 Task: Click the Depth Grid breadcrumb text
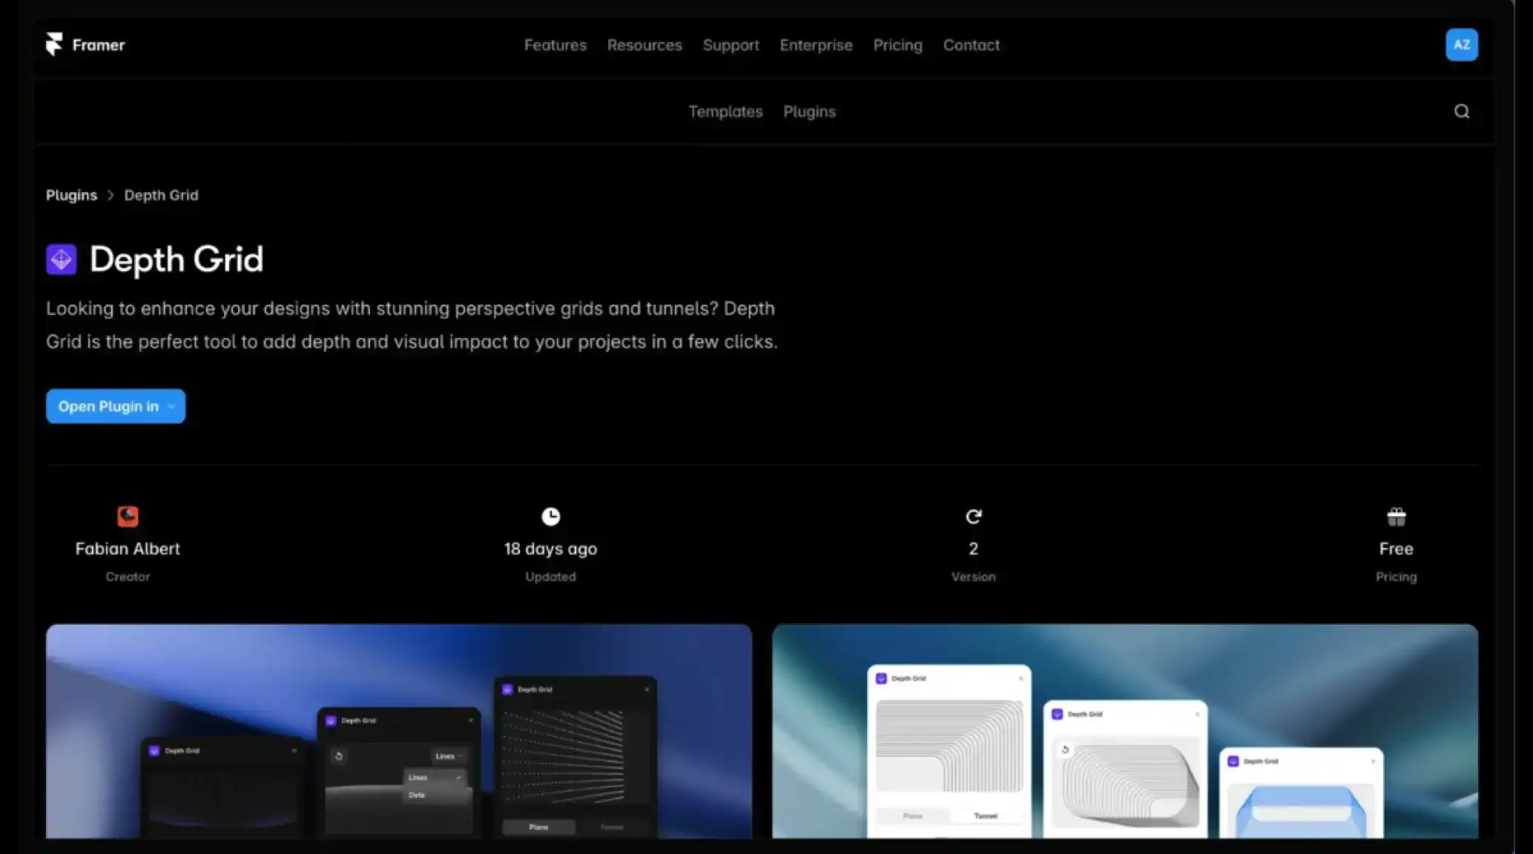coord(161,195)
